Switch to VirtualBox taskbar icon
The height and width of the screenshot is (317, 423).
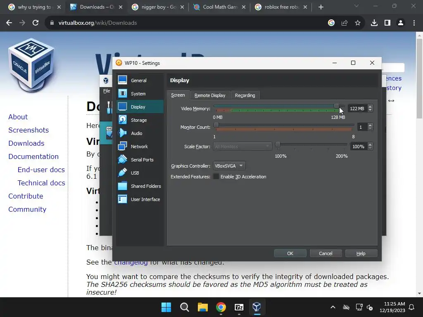pyautogui.click(x=257, y=307)
